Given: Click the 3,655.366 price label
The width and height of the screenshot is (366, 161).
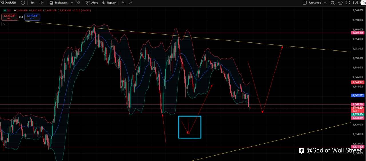Looking at the screenshot, I should (x=358, y=33).
